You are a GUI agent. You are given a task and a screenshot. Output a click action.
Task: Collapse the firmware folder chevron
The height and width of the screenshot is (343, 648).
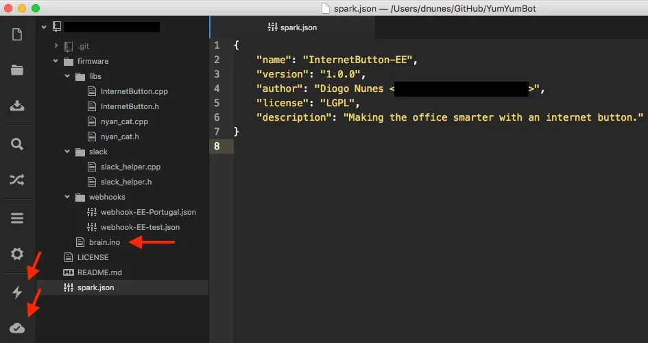click(x=56, y=61)
